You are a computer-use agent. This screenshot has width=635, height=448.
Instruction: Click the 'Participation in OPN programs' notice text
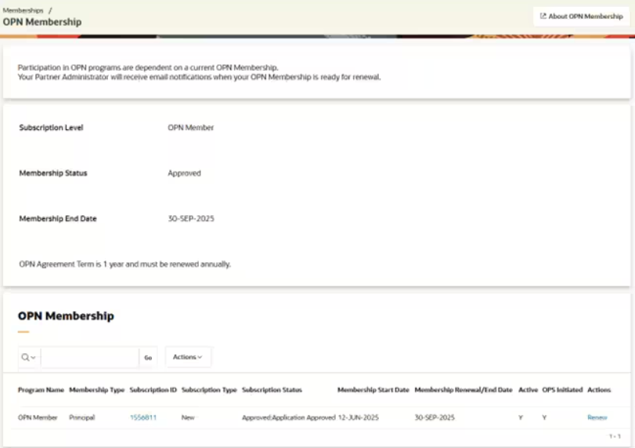pos(148,67)
